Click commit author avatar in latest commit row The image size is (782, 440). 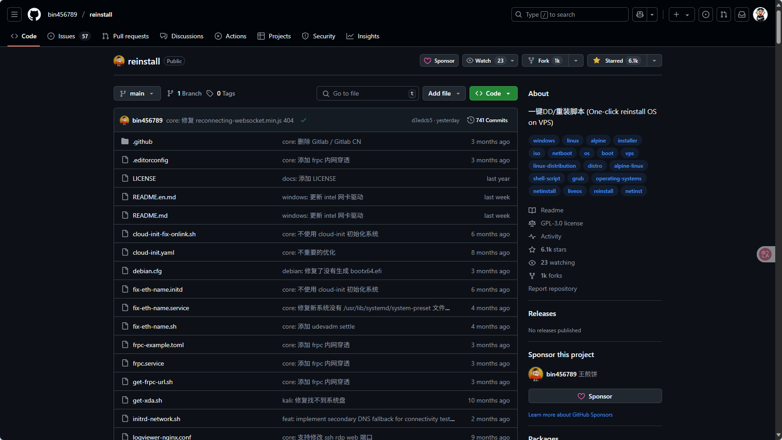point(124,120)
